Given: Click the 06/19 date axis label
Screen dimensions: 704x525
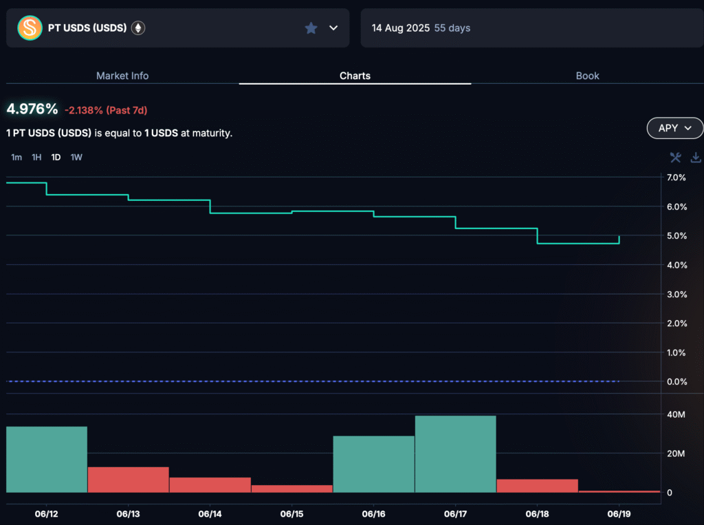Looking at the screenshot, I should click(619, 514).
